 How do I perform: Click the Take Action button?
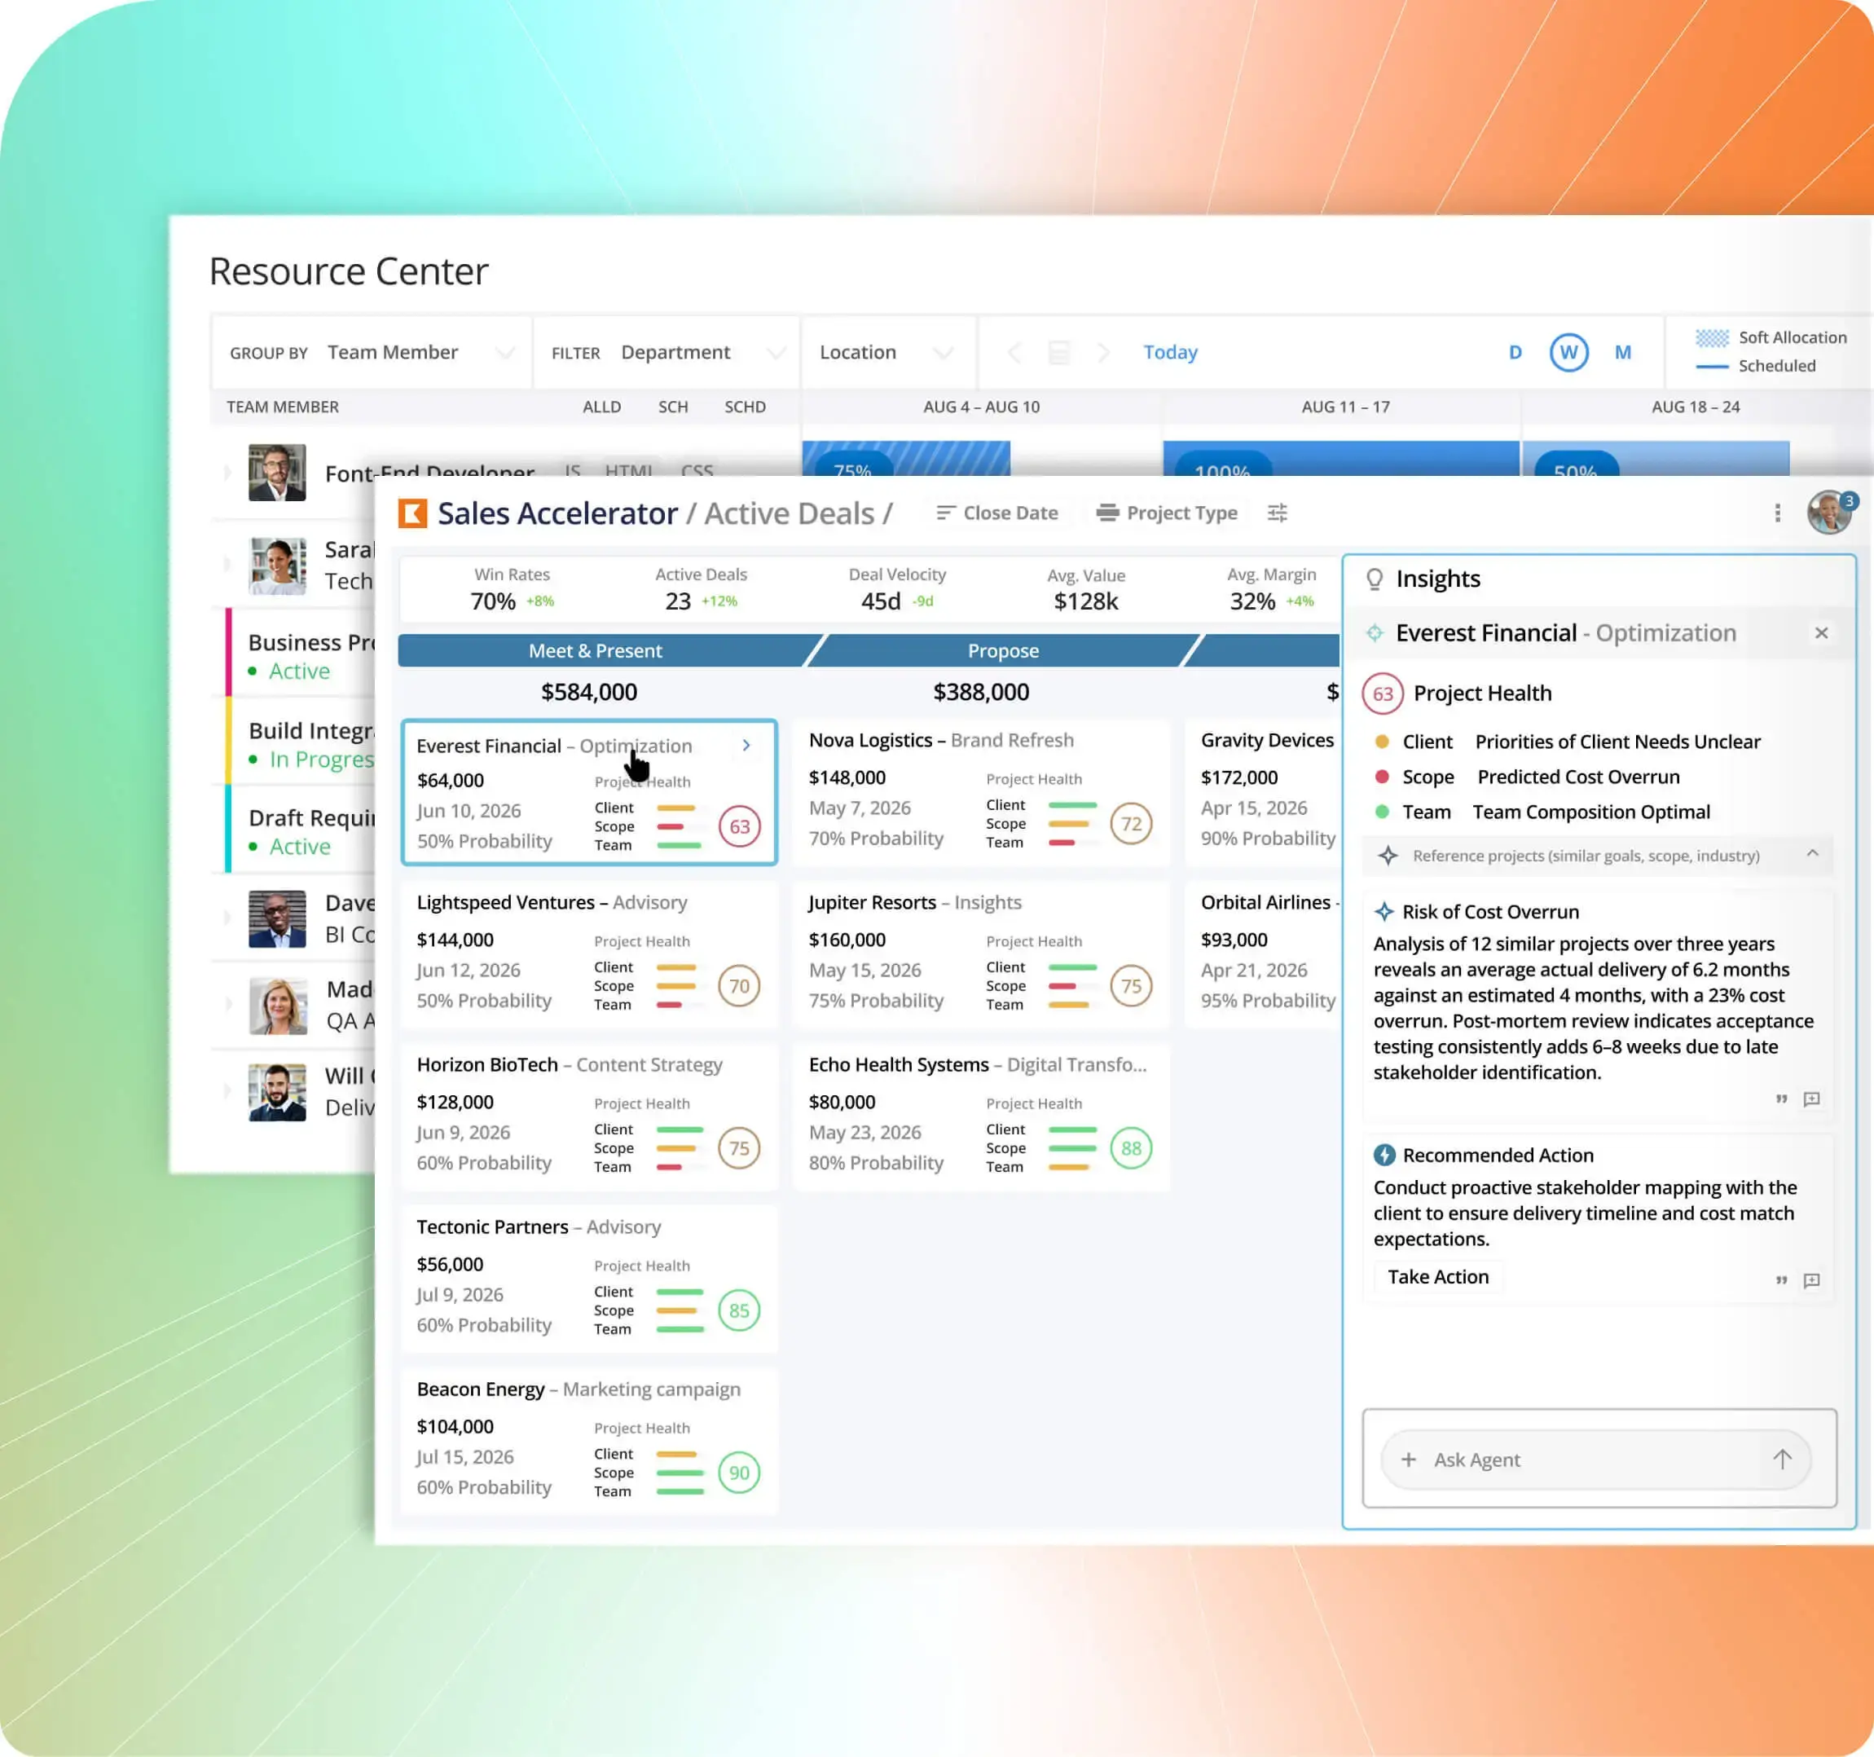coord(1437,1276)
